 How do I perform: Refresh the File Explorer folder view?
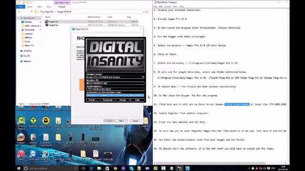click(147, 11)
